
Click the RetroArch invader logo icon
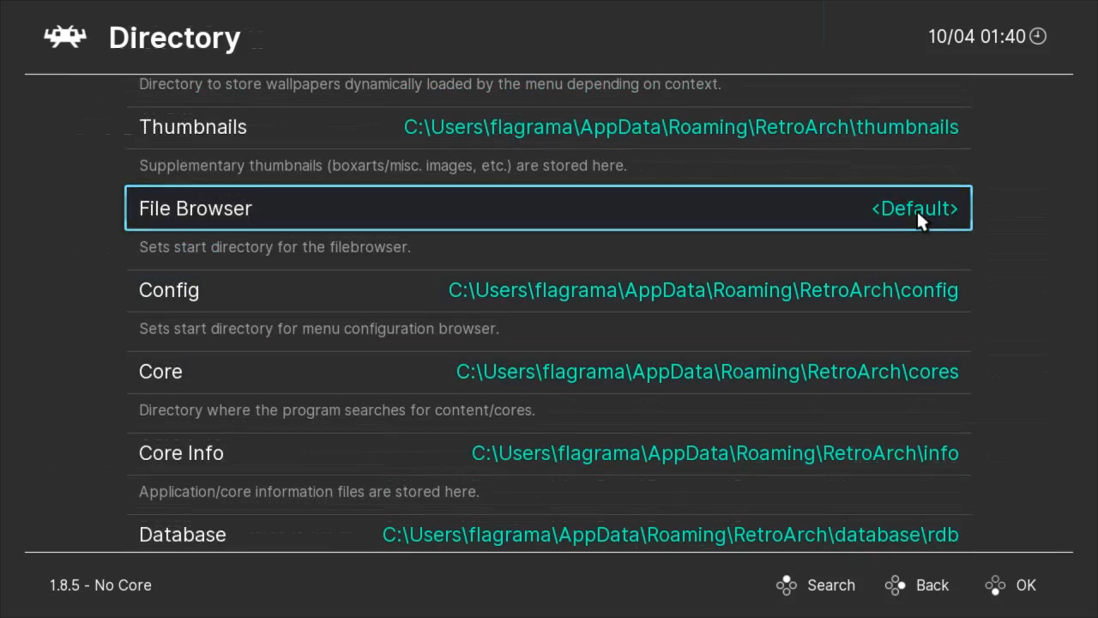tap(65, 37)
